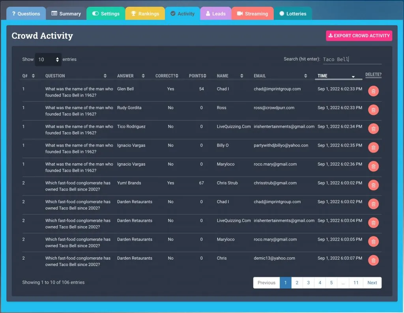
Task: Go to pagination page 5
Action: 331,283
